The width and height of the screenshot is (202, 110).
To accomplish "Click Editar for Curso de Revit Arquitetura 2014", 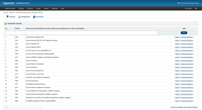I will [x=177, y=37].
